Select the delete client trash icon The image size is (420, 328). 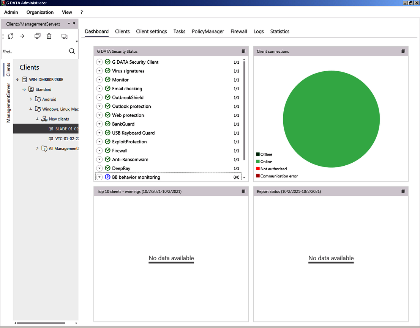coord(50,36)
